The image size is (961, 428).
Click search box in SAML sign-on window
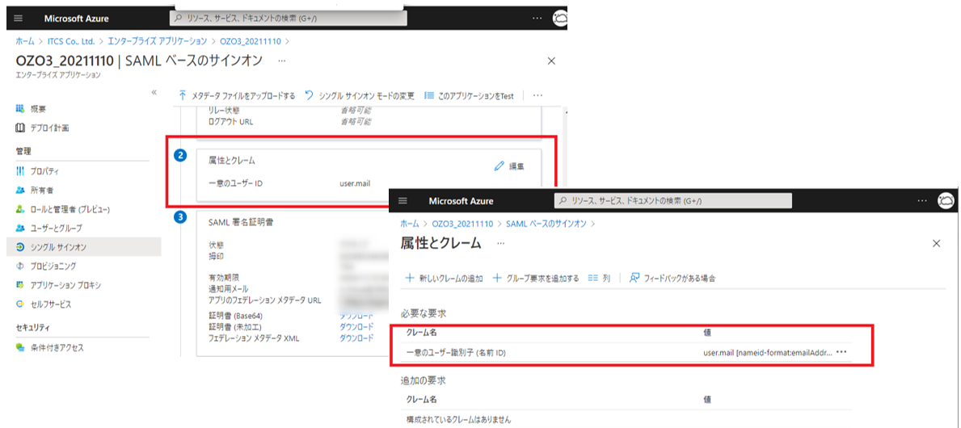(x=288, y=19)
